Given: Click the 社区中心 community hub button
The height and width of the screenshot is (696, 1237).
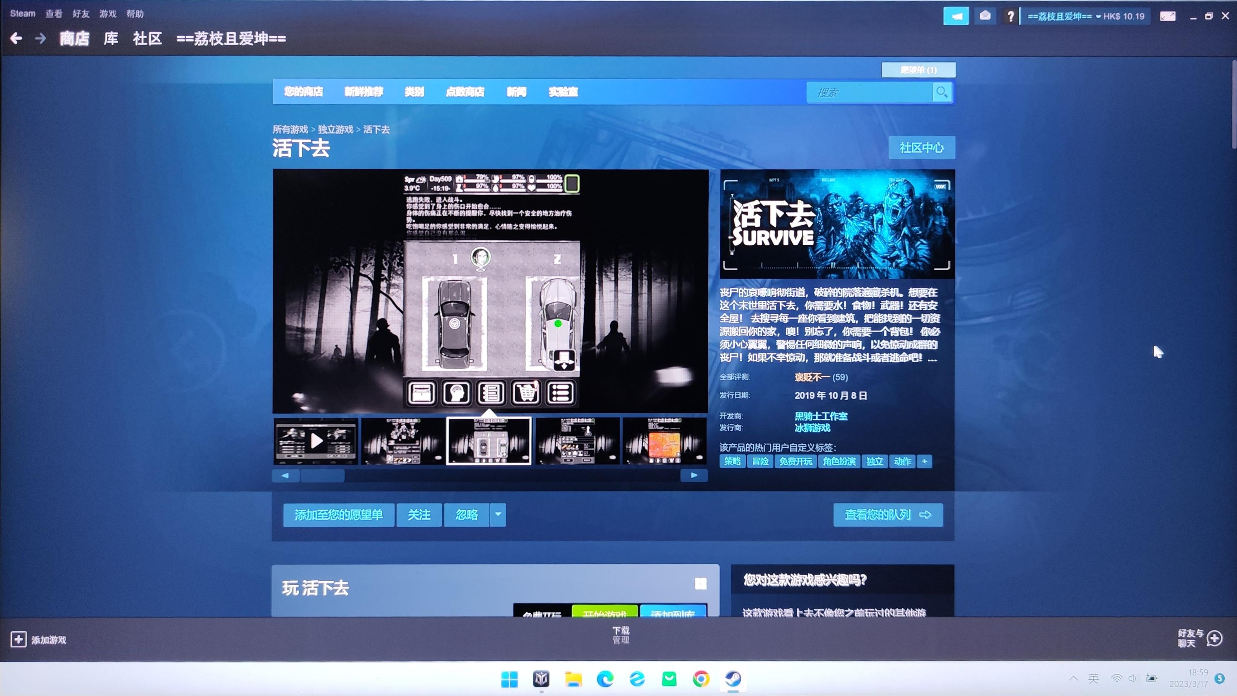Looking at the screenshot, I should tap(921, 147).
